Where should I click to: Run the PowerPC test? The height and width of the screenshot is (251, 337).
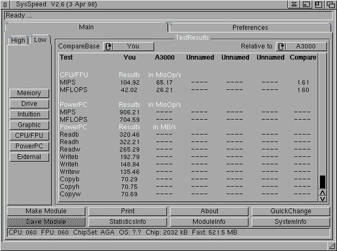click(x=29, y=146)
